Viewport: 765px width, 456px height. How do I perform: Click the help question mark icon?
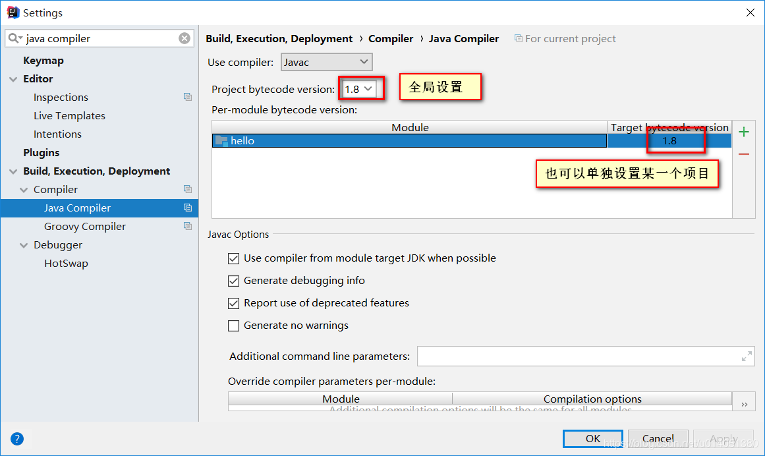(x=17, y=439)
